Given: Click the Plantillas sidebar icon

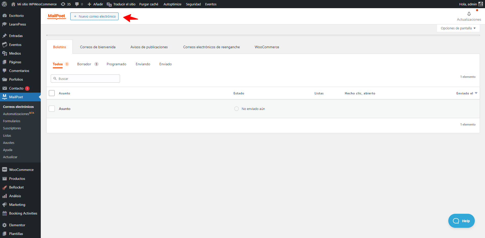Looking at the screenshot, I should tap(5, 234).
